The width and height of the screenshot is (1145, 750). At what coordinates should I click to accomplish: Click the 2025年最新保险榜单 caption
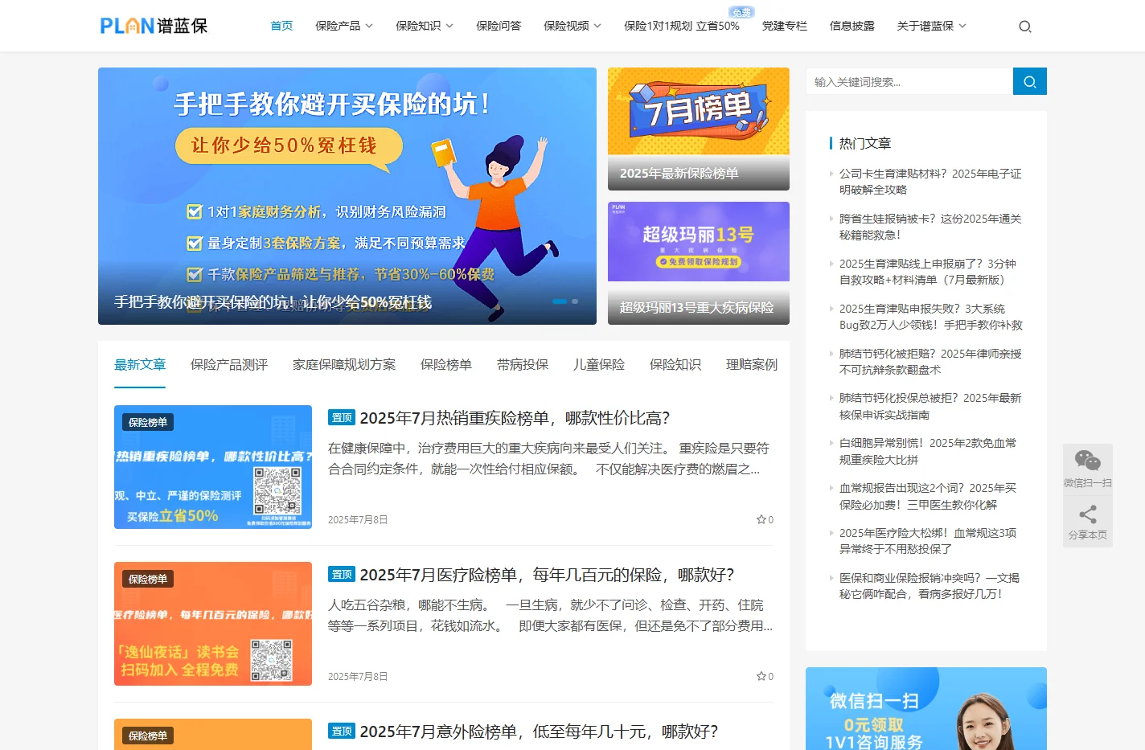click(679, 173)
